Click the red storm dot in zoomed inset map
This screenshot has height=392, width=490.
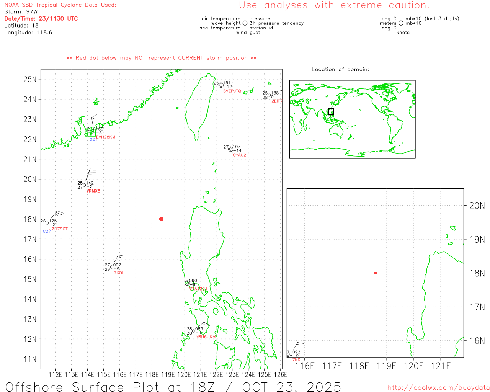pyautogui.click(x=375, y=273)
